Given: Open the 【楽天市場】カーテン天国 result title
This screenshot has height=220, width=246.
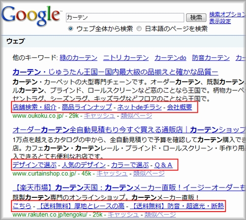Looking at the screenshot, I should 129,187.
